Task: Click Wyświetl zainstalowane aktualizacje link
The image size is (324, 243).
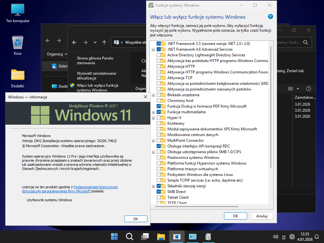Action: [96, 76]
